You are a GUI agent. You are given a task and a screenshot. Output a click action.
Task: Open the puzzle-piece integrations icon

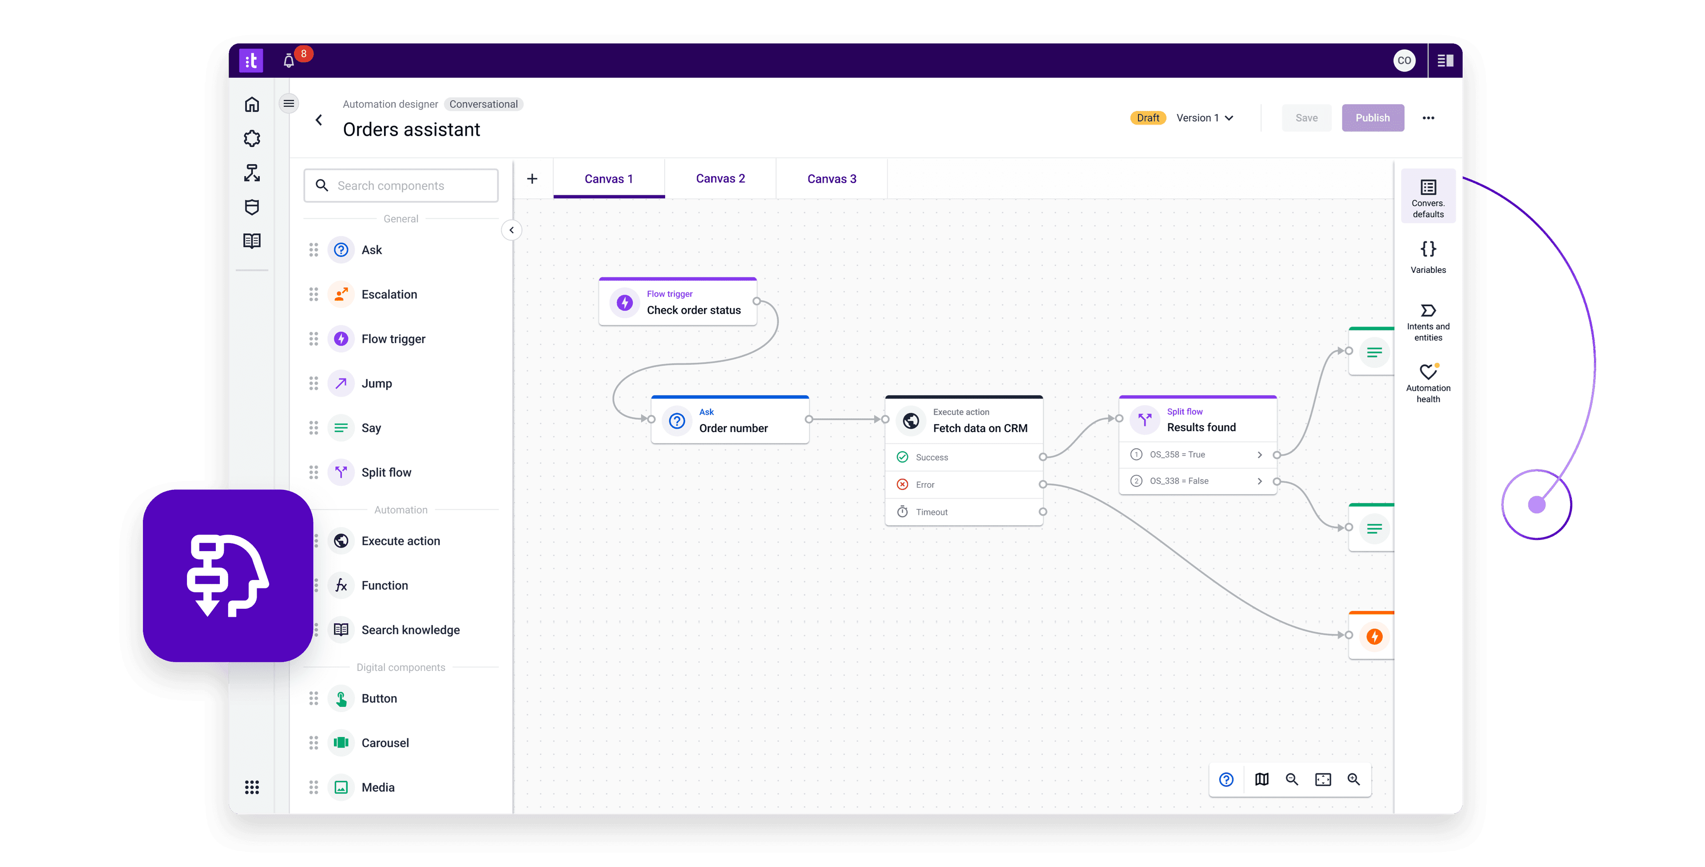251,139
